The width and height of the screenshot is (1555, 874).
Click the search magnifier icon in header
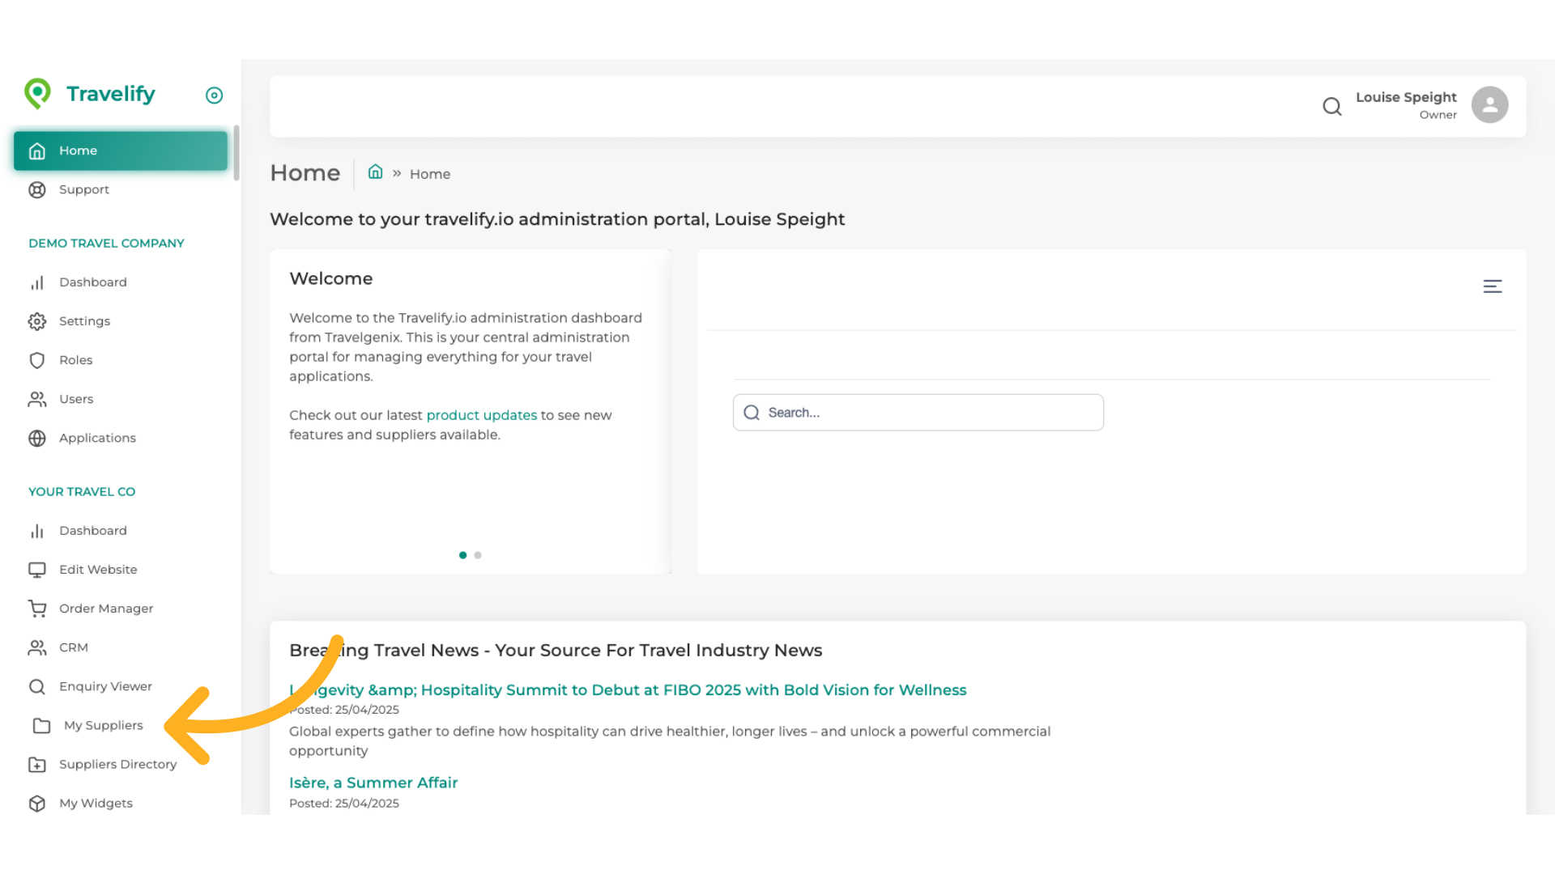1332,106
